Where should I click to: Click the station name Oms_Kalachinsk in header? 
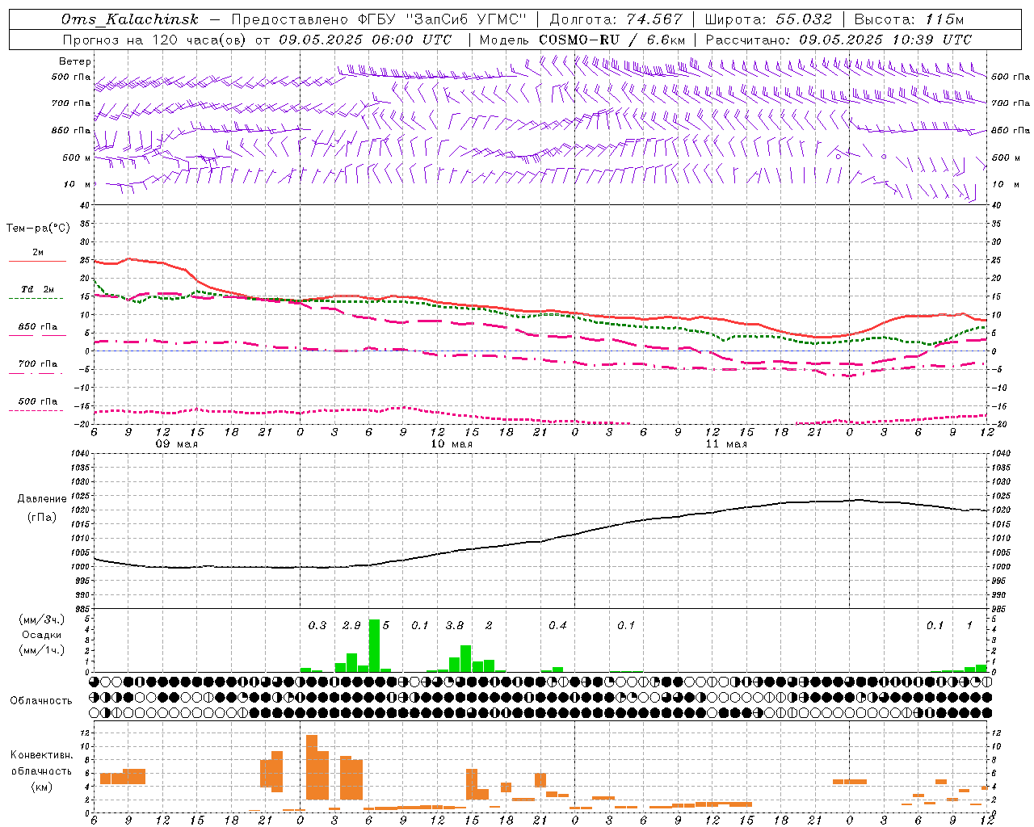(129, 19)
